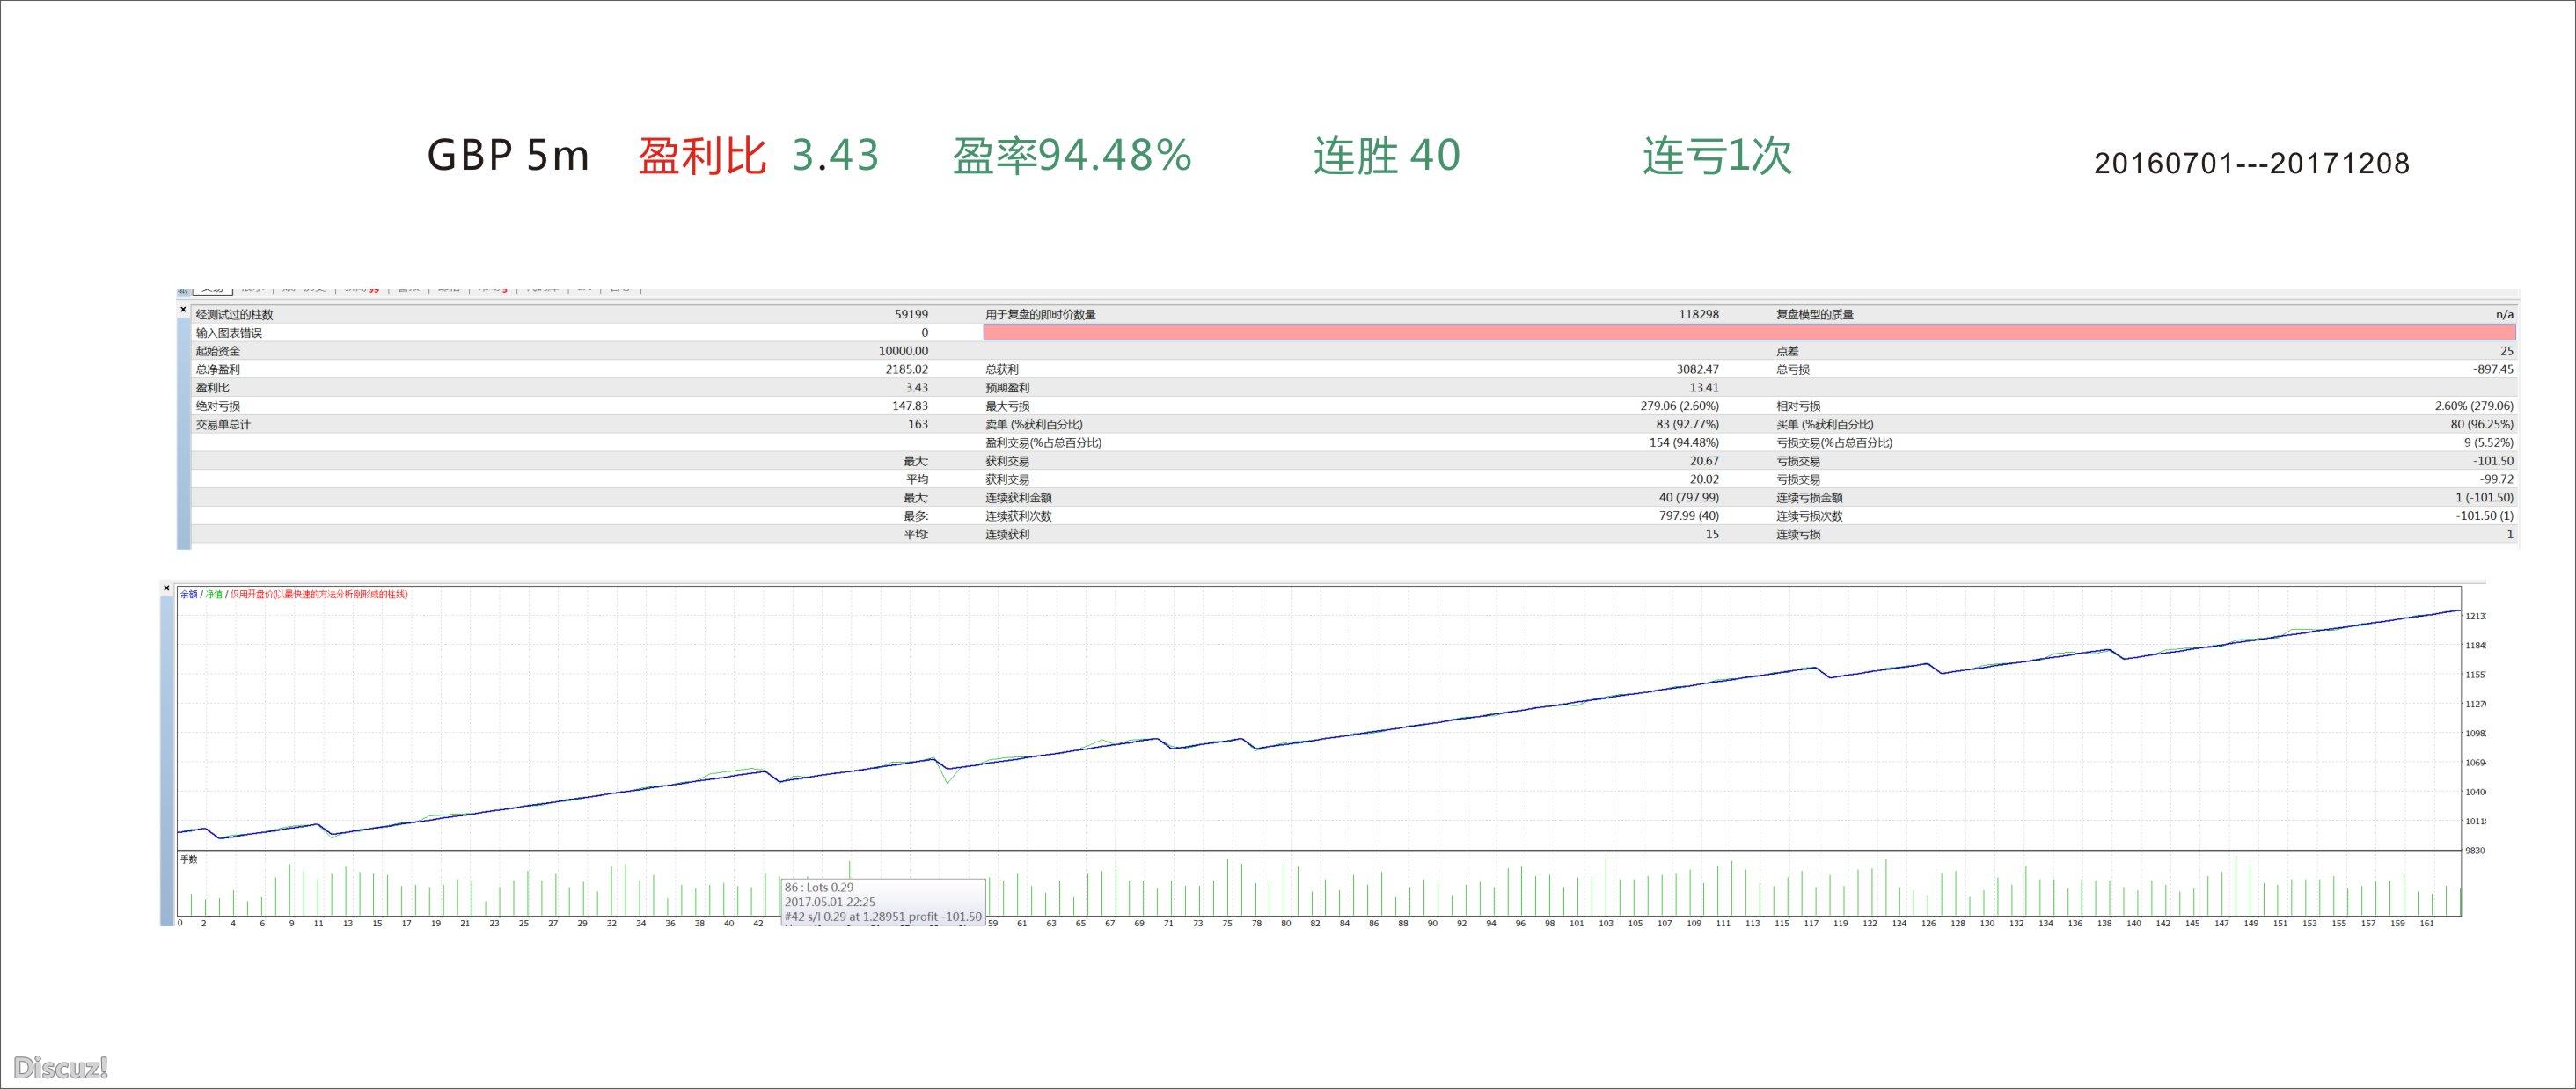
Task: Click the '交易单总计' row label
Action: point(223,424)
